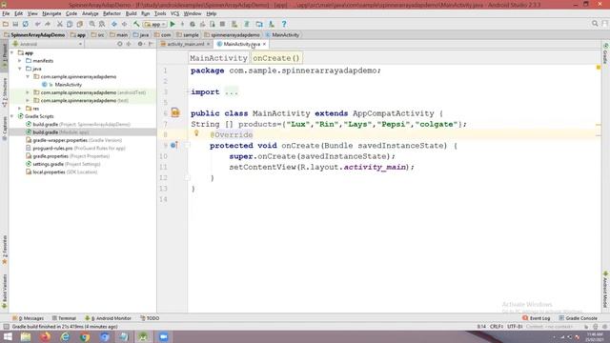This screenshot has height=343, width=610.
Task: Collapse the java folder node
Action: point(20,69)
